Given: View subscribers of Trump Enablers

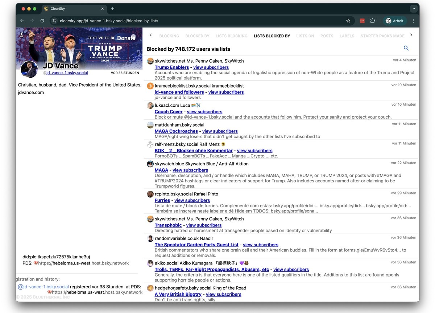Looking at the screenshot, I should pyautogui.click(x=211, y=67).
